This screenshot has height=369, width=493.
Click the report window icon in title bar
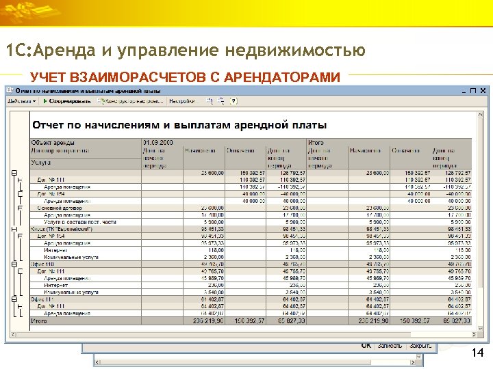point(10,91)
